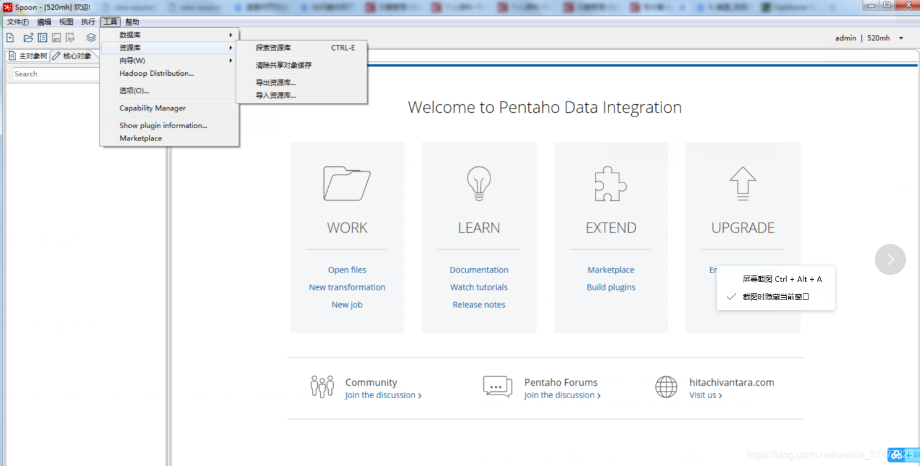Toggle hide current window when capturing option
The width and height of the screenshot is (920, 466).
776,296
